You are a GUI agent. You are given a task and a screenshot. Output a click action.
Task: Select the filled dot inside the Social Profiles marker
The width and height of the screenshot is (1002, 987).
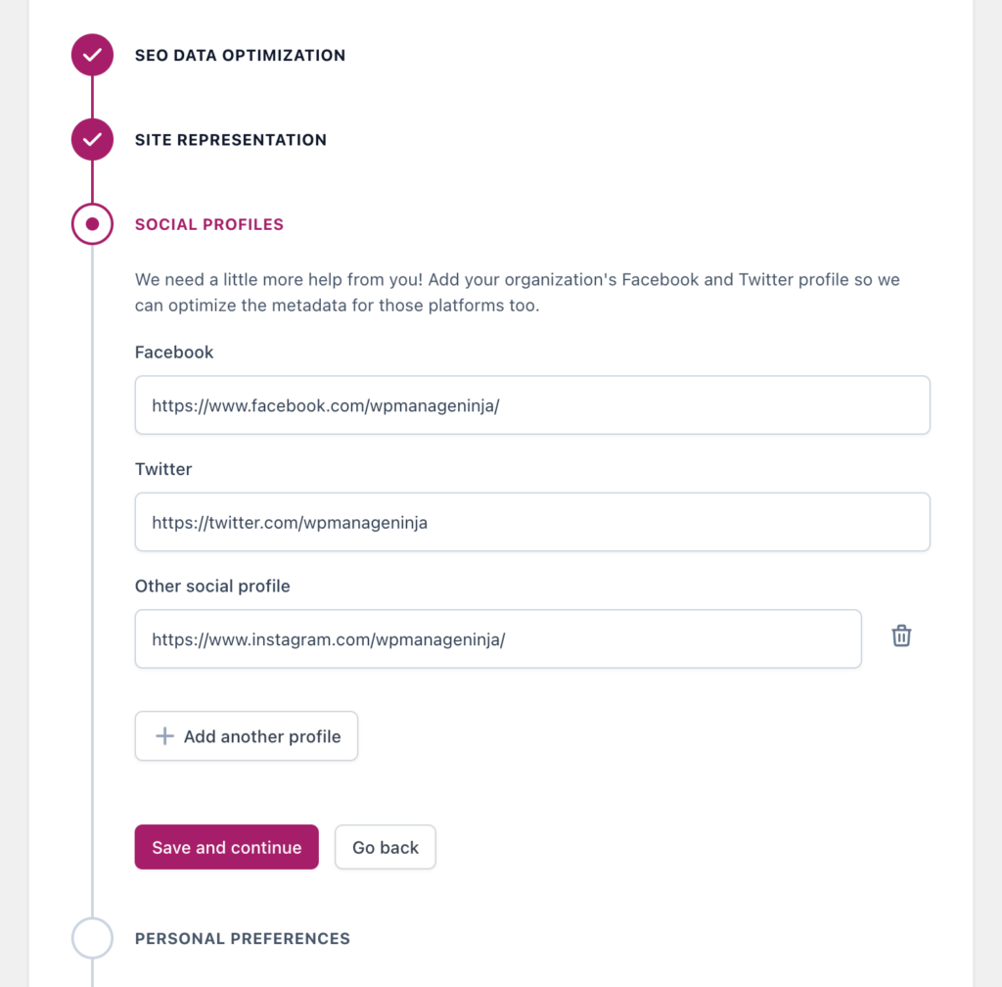coord(91,223)
